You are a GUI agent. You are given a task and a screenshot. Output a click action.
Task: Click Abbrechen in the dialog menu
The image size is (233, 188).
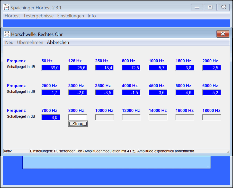point(58,42)
